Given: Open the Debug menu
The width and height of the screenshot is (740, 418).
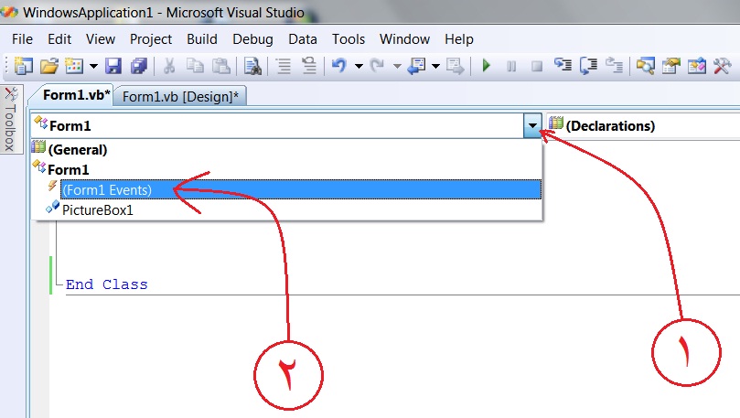Looking at the screenshot, I should pyautogui.click(x=253, y=39).
